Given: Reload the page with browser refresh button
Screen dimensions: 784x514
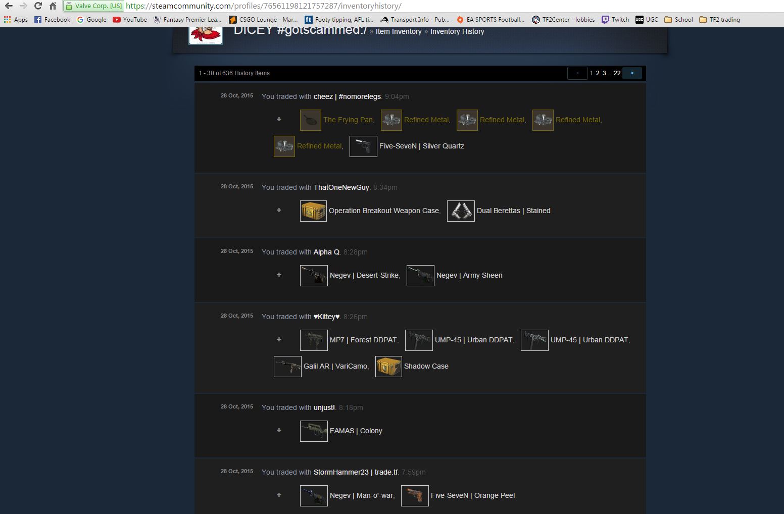Looking at the screenshot, I should 38,6.
